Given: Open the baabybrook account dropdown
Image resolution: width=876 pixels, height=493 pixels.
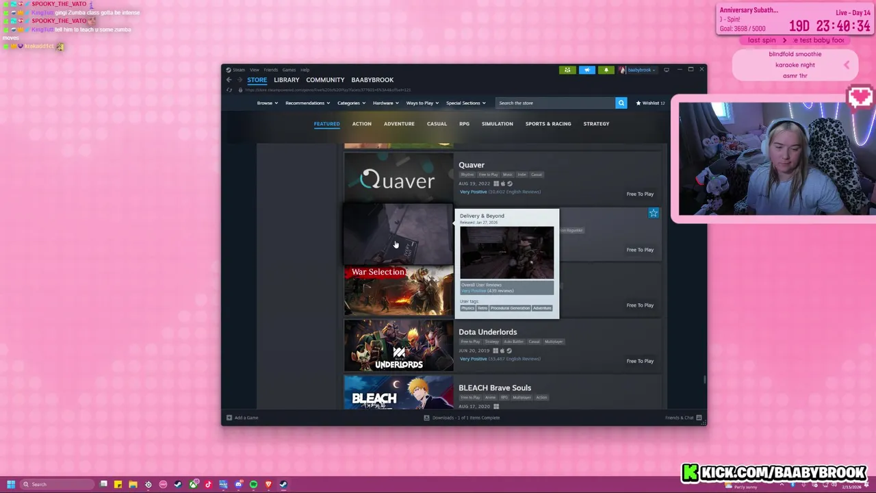Looking at the screenshot, I should [639, 70].
